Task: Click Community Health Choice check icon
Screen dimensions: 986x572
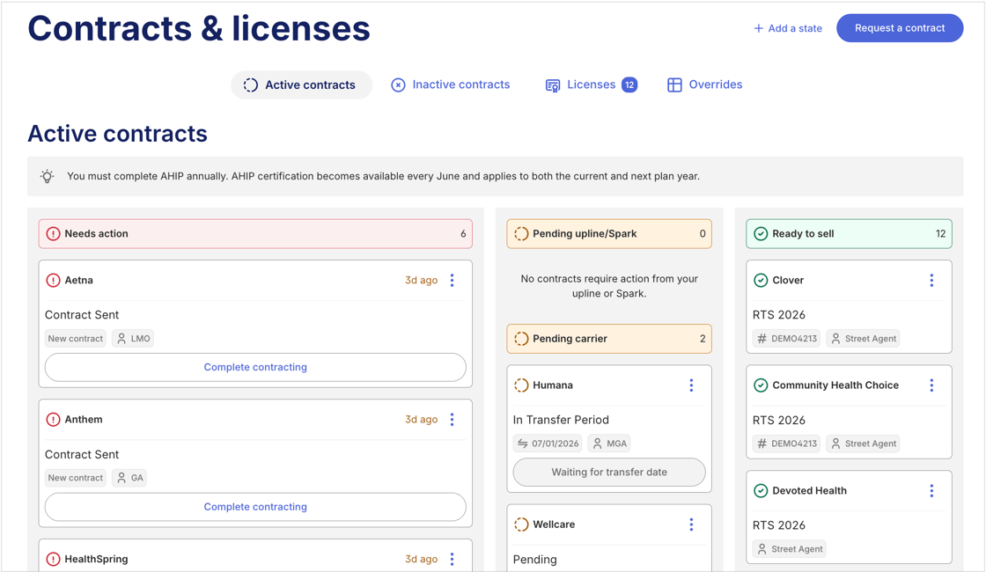Action: click(761, 385)
